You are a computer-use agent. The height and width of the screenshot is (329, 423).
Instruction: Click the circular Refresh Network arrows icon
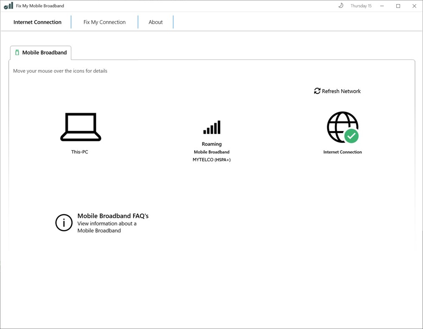tap(317, 91)
